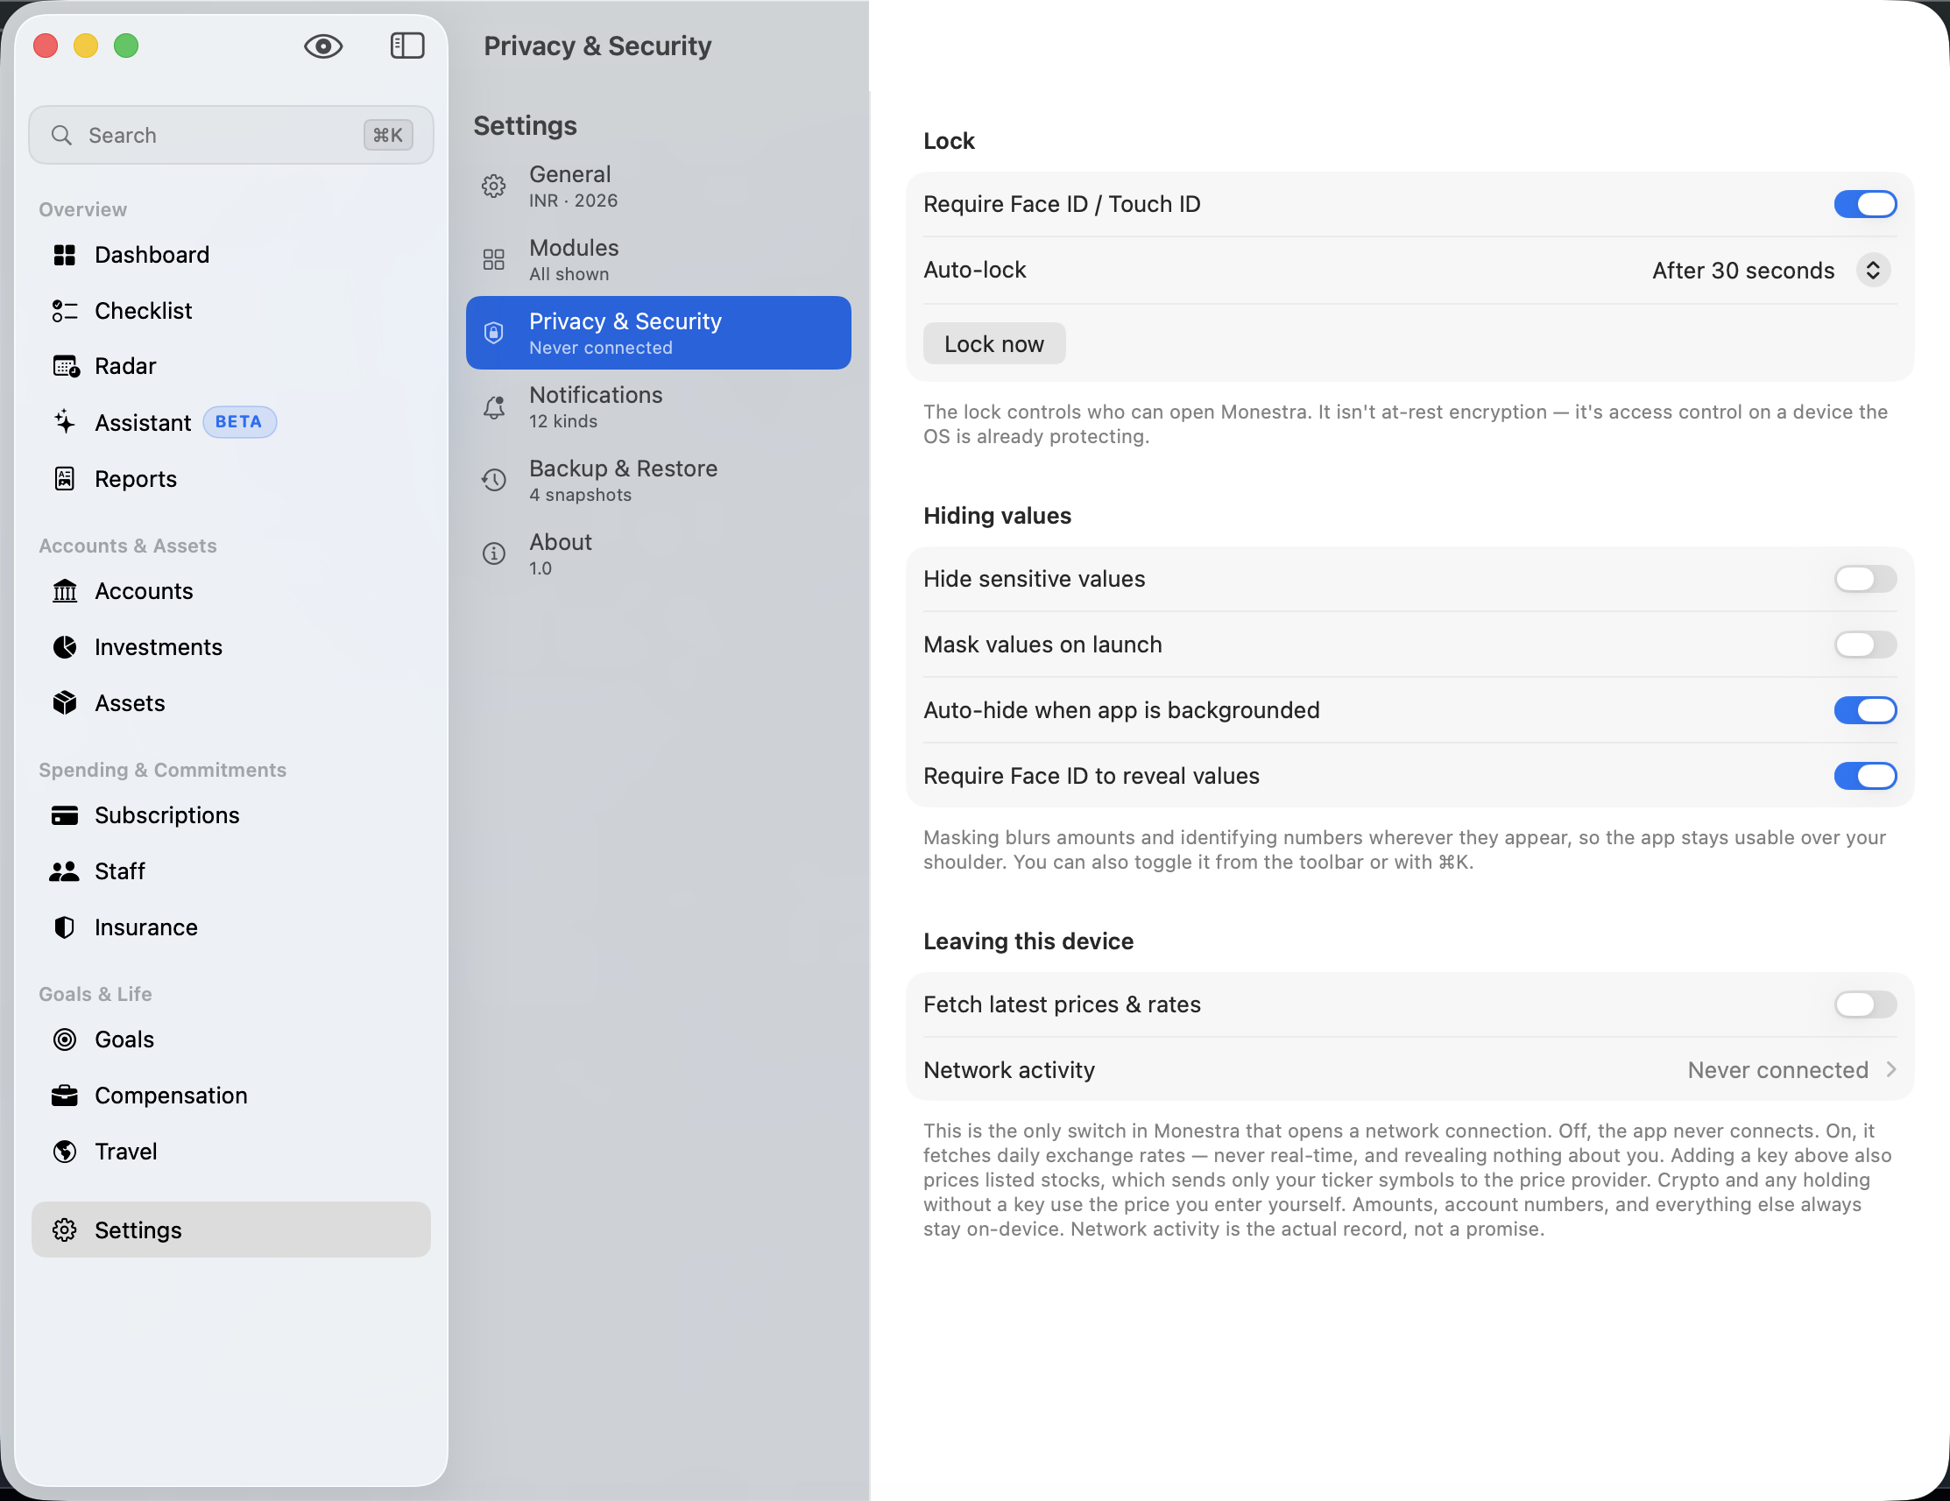The image size is (1950, 1501).
Task: Open the Assistant sparkle icon
Action: coord(64,422)
